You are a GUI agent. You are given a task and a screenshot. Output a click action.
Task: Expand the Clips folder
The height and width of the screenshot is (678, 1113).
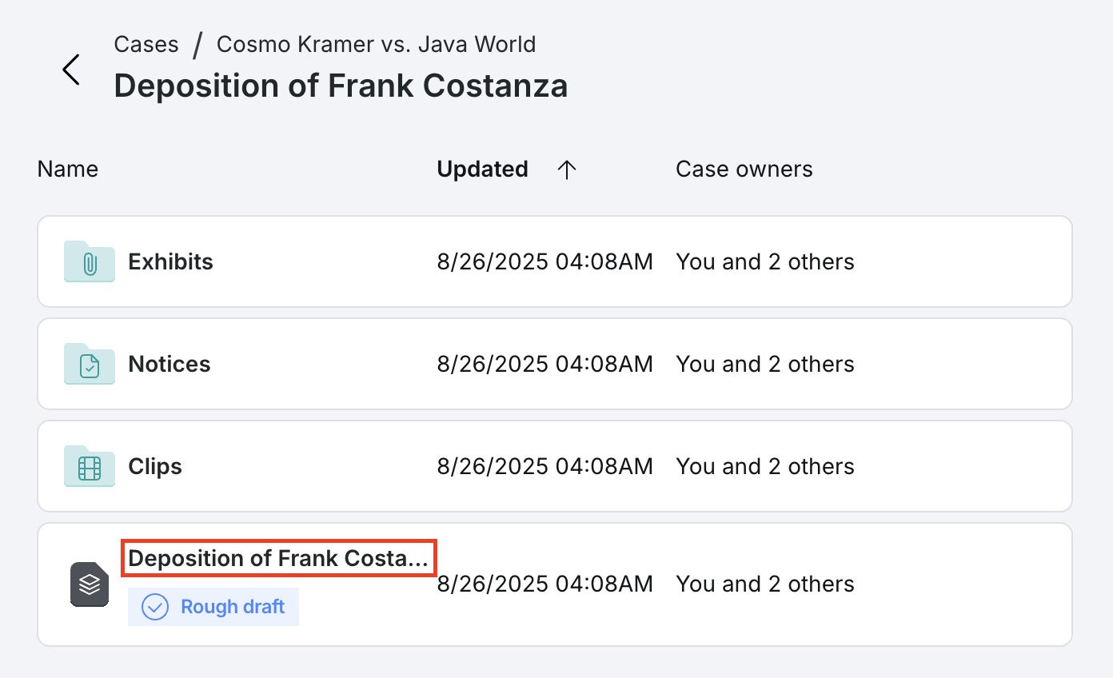pos(154,466)
